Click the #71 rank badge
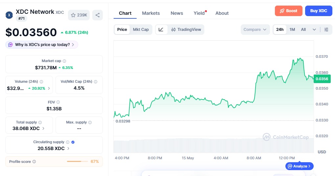 (21, 18)
